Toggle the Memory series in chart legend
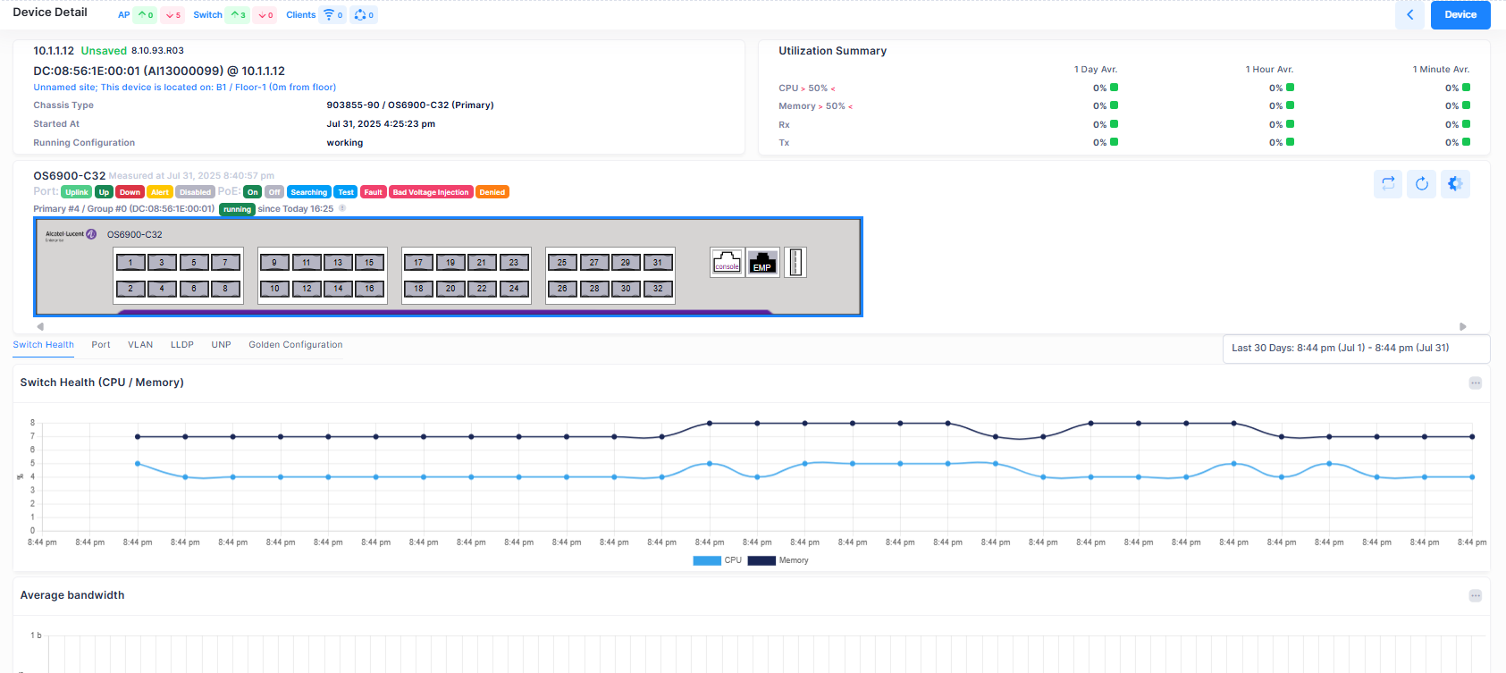This screenshot has width=1506, height=673. 778,560
